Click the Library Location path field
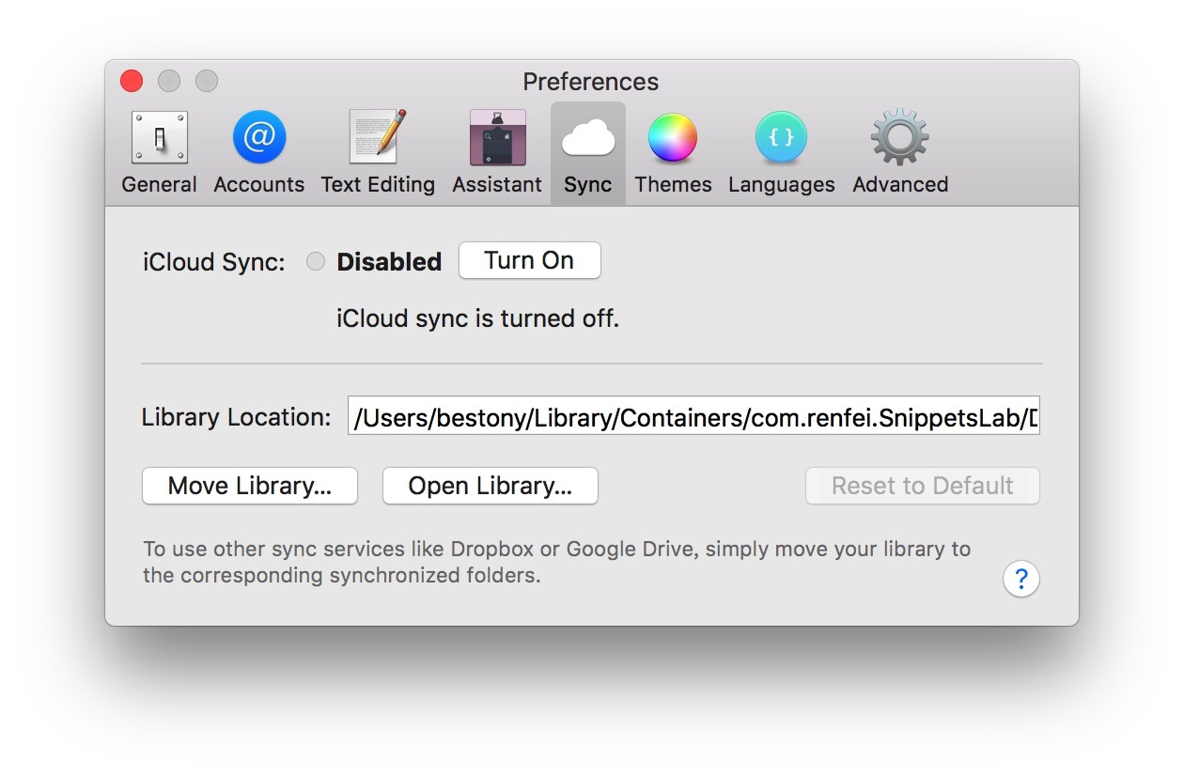Screen dimensions: 1184x776 (693, 418)
